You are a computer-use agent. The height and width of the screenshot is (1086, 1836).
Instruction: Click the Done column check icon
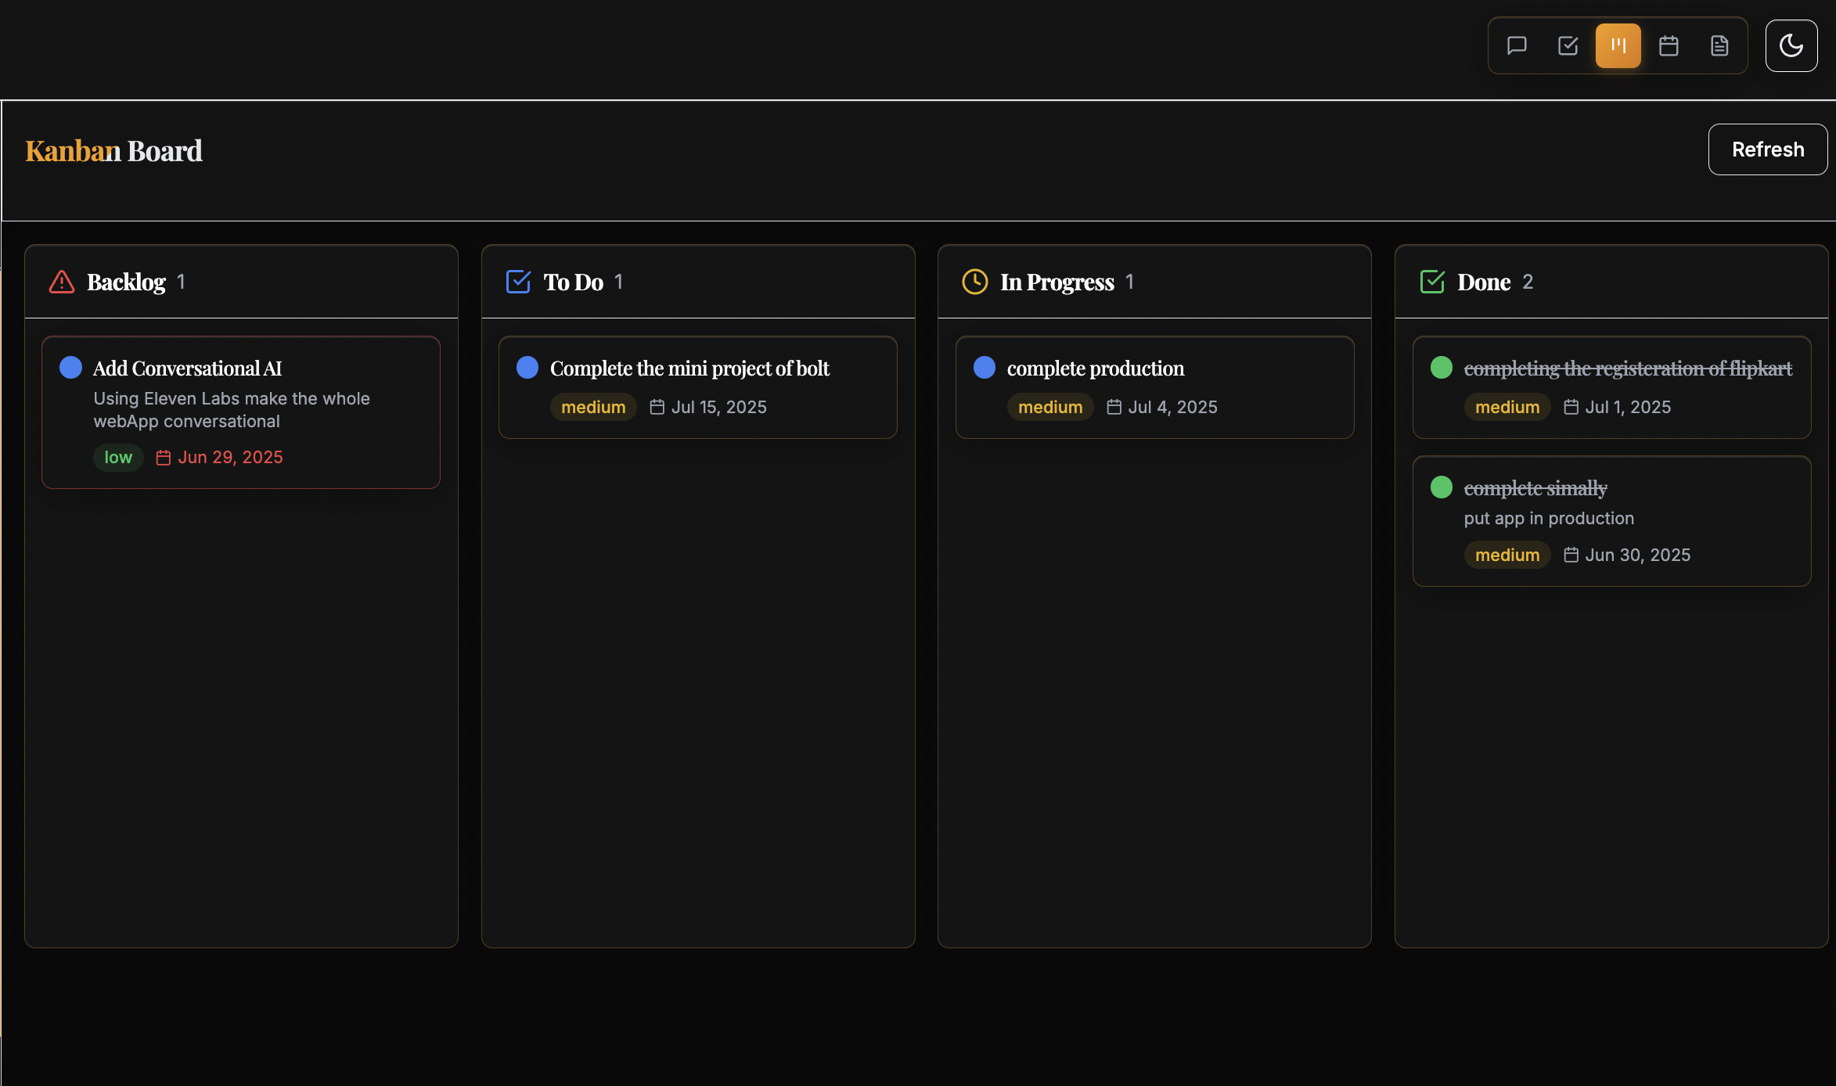pos(1432,282)
